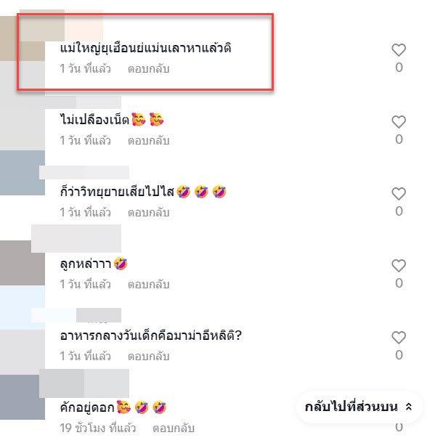Screen dimensions: 427x443
Task: Tap heart on 'ก็ว่าวิทยุยายเสียไปไส' comment
Action: [399, 194]
